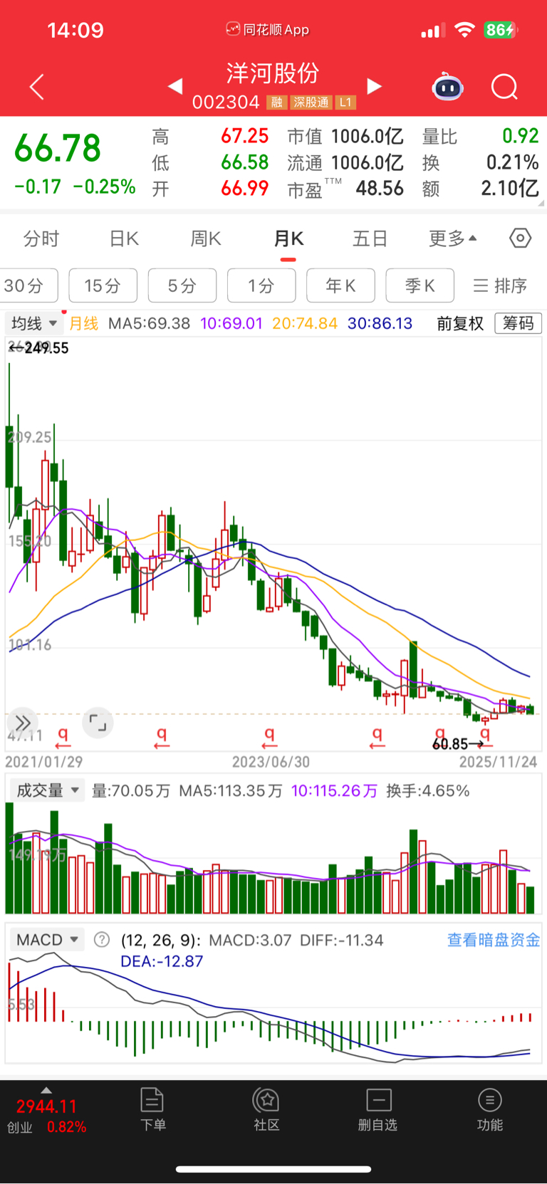Expand the 创业 index bar arrow

[46, 1090]
